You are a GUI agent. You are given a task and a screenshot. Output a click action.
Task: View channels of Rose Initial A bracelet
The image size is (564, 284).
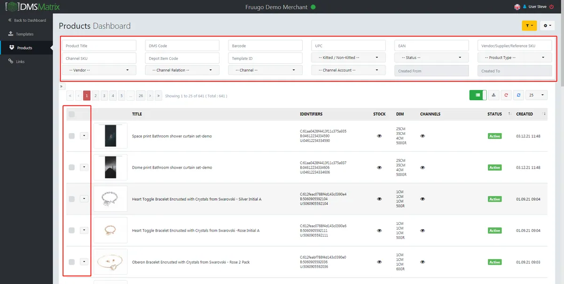pos(423,230)
